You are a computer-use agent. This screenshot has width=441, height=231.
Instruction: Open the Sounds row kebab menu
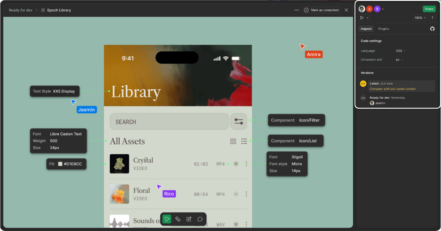246,224
